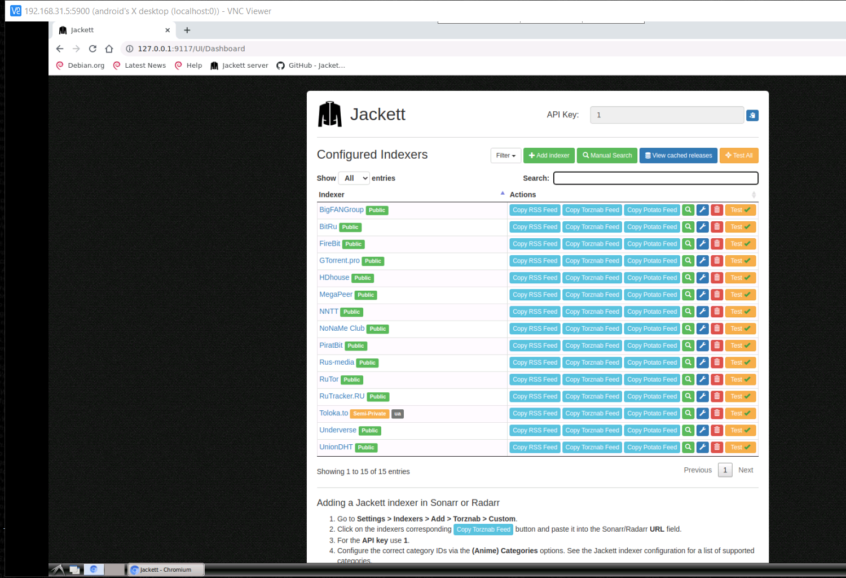The height and width of the screenshot is (578, 846).
Task: Copy Torznab Feed for RuTracker.RU
Action: (592, 396)
